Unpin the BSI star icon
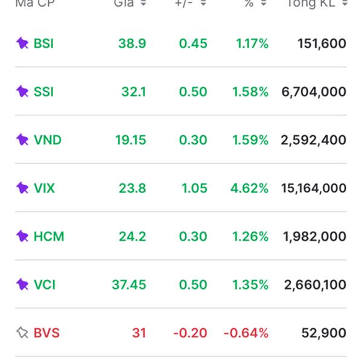Viewport: 362px width, 362px height. (22, 43)
